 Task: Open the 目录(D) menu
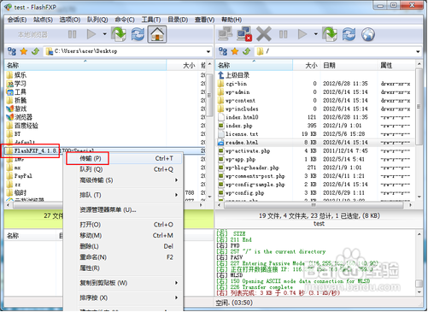point(178,20)
